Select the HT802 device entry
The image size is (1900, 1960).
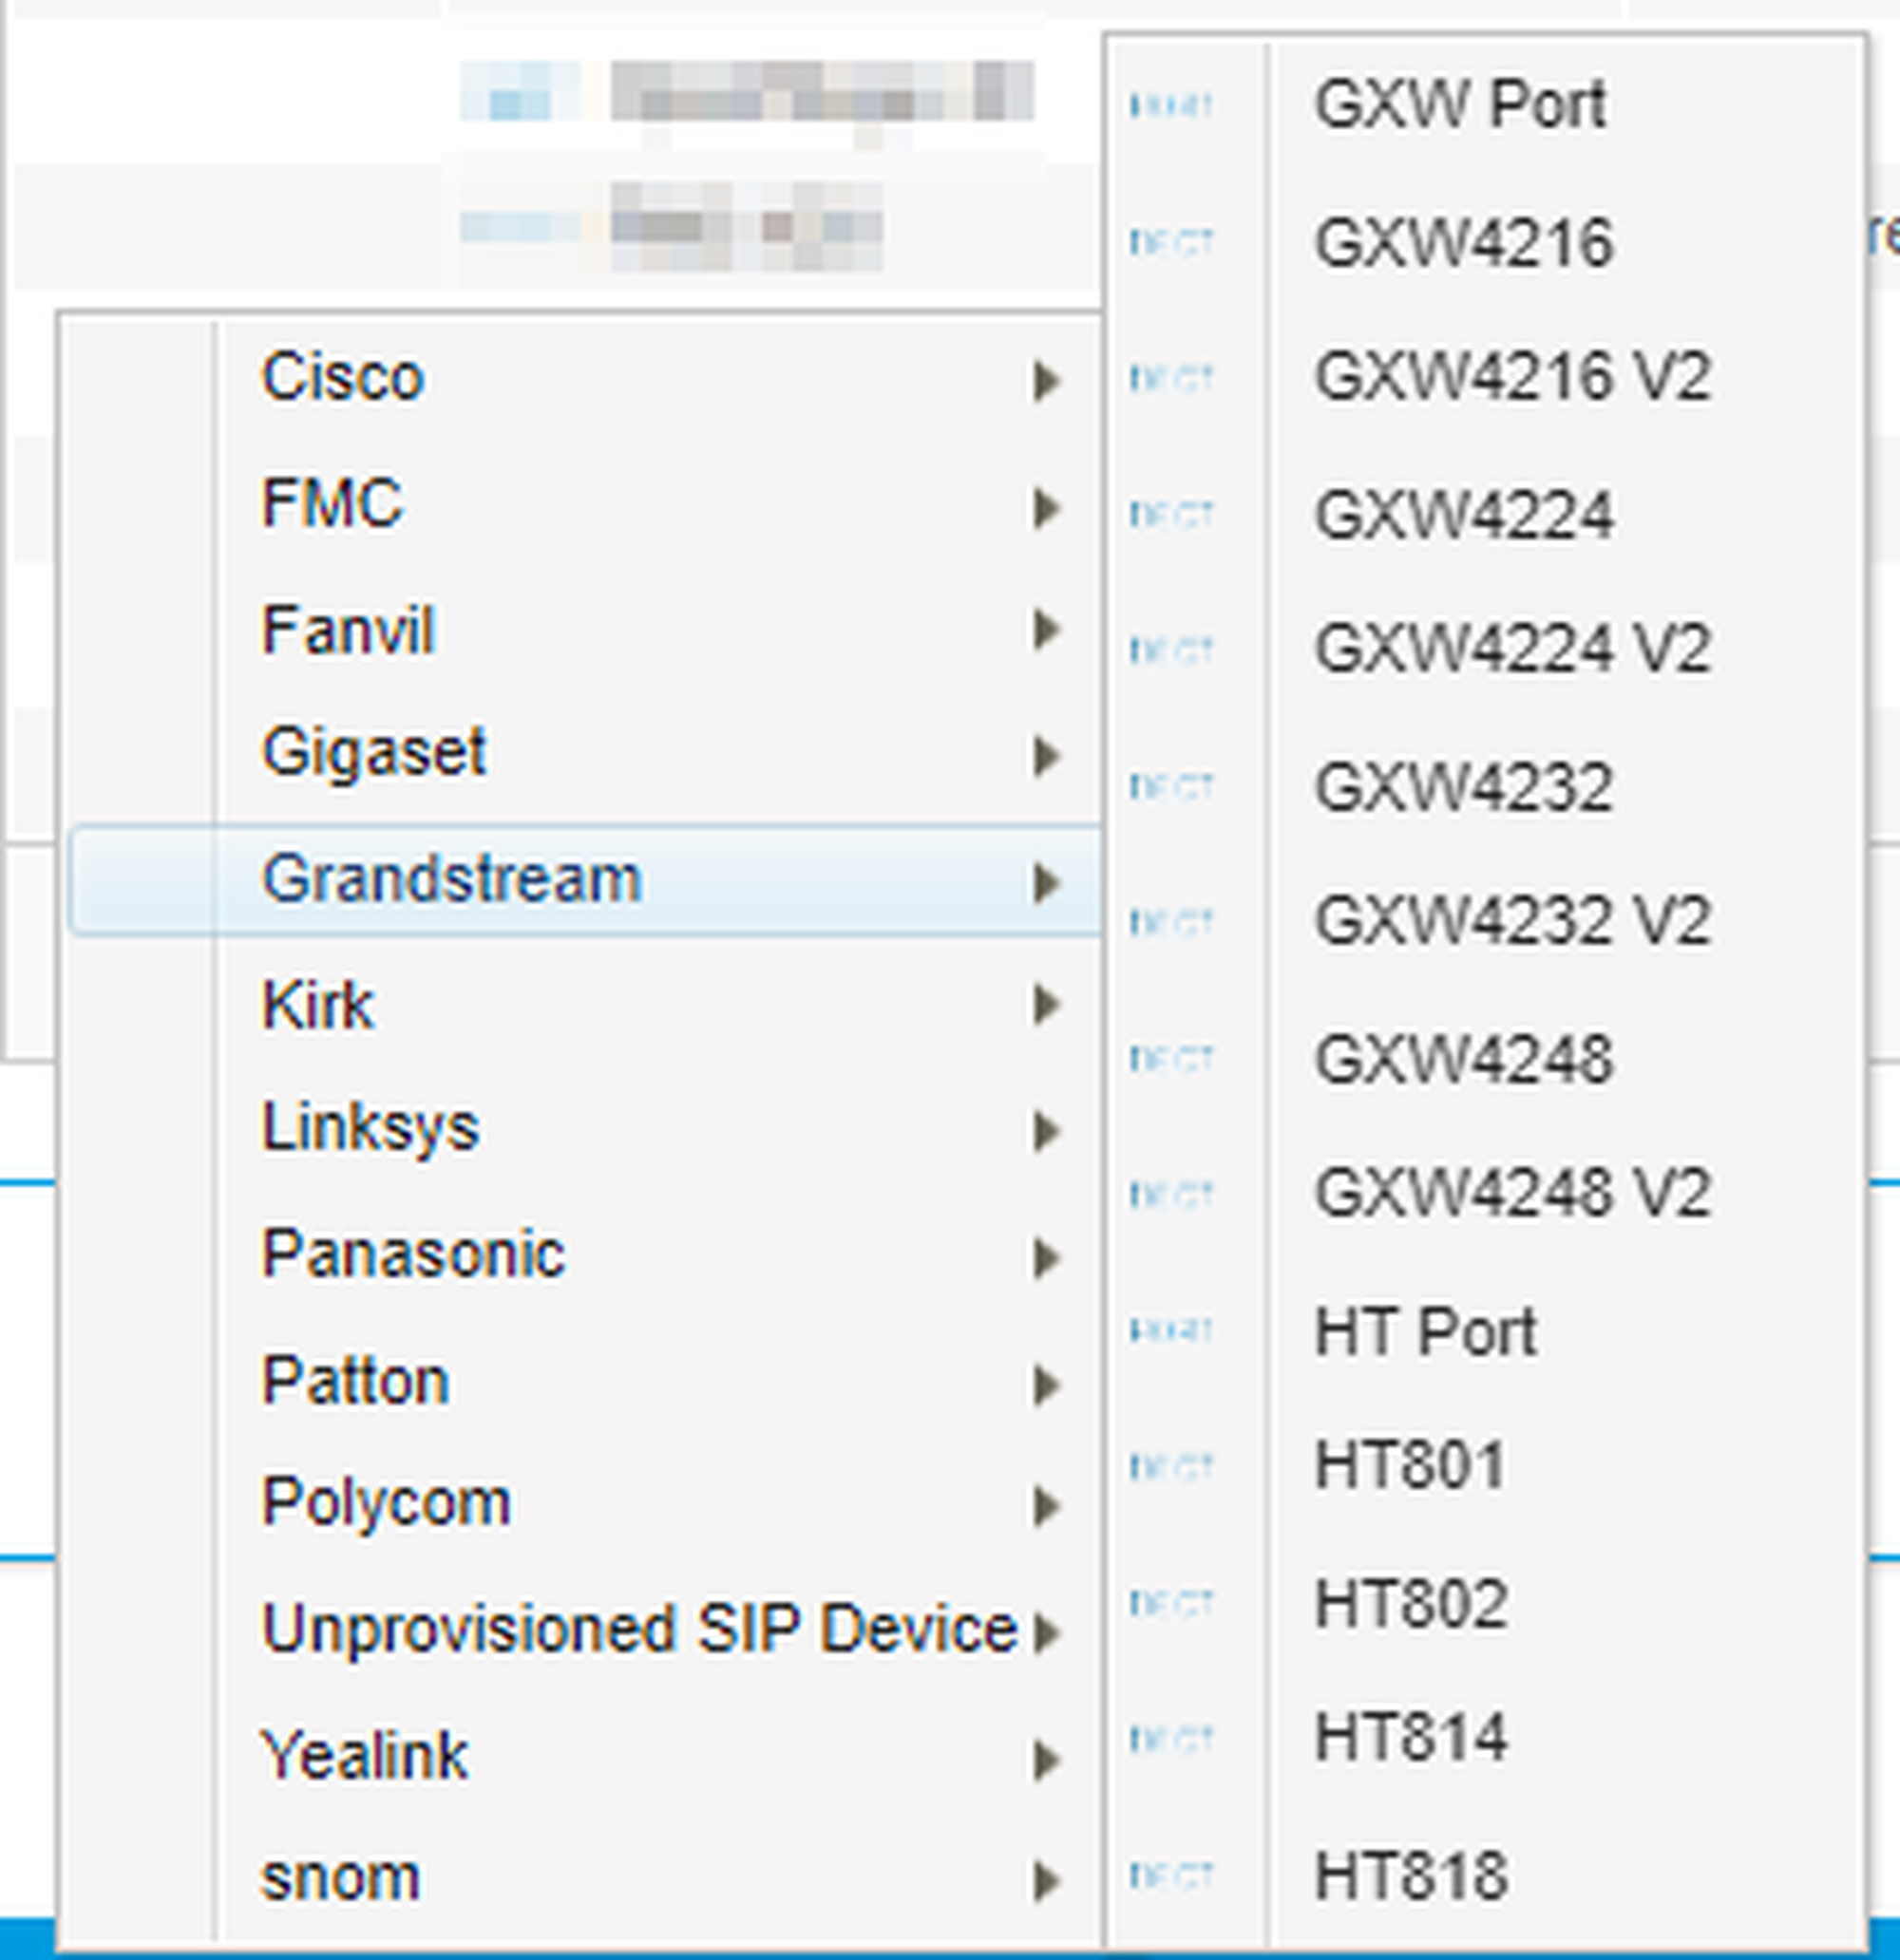click(x=1411, y=1603)
